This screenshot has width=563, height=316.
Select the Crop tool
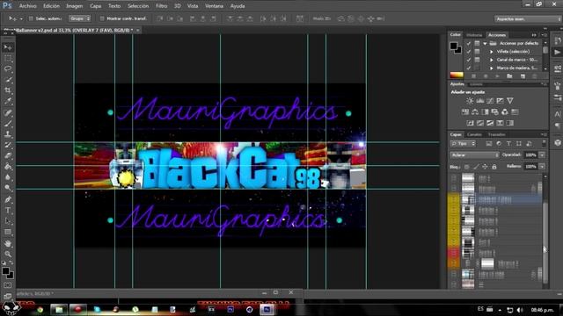point(8,90)
